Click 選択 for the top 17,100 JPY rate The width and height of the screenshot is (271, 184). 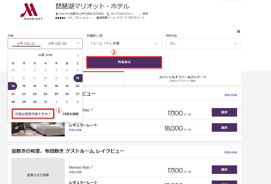click(224, 112)
